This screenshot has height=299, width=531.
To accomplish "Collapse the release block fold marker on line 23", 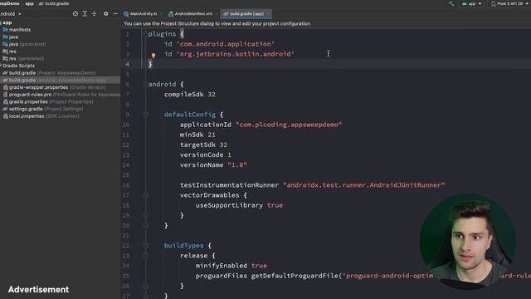I will click(146, 256).
